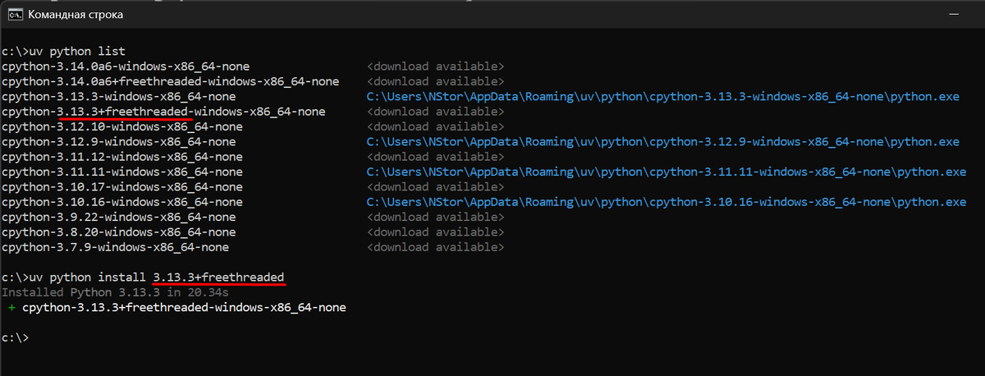Click the underlined 3.13.3+freethreaded install argument

[219, 277]
